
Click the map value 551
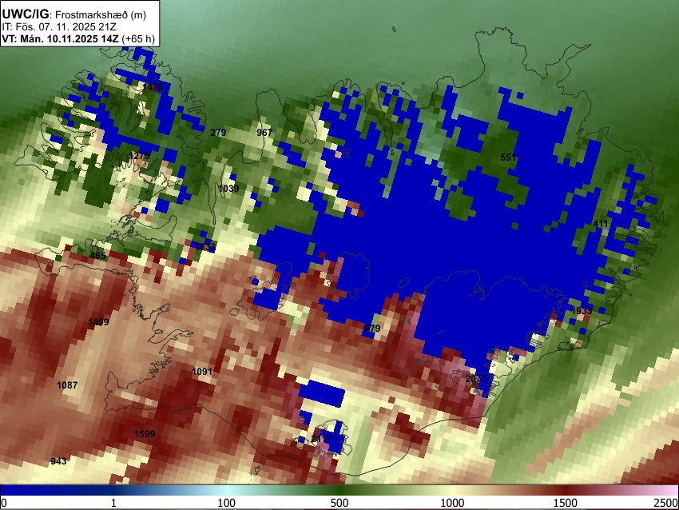[x=508, y=157]
